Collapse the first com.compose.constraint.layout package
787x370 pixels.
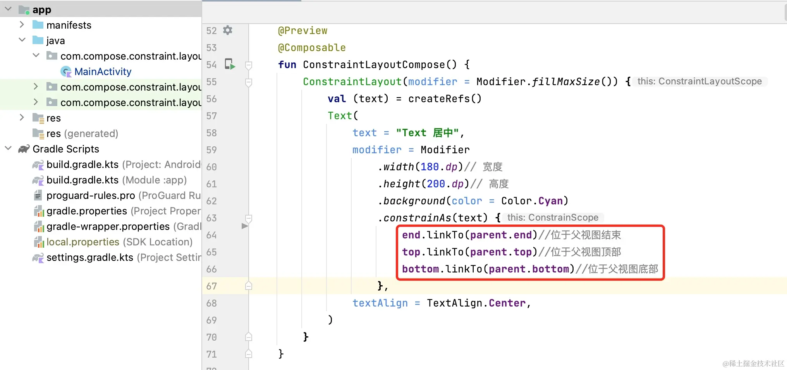(36, 56)
